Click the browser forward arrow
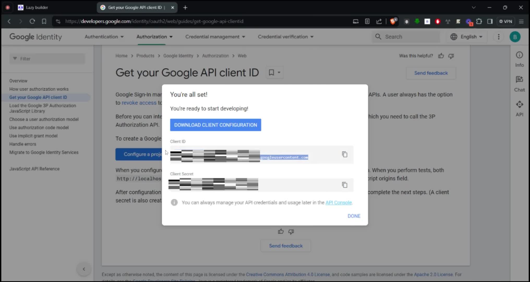Screen dimensions: 530x282 21,21
